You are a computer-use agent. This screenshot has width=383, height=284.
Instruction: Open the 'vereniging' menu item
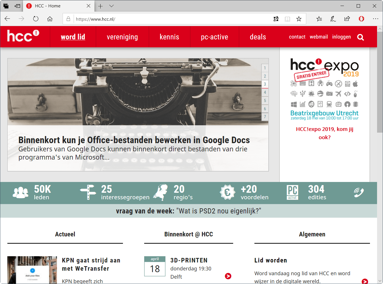(x=122, y=37)
